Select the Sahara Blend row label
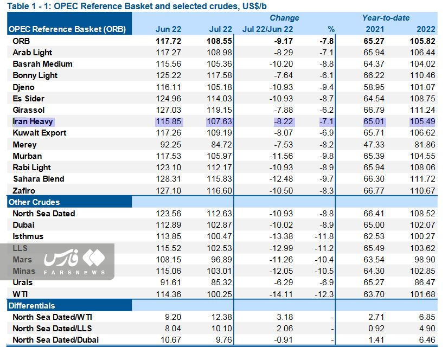448x347 pixels. tap(38, 179)
